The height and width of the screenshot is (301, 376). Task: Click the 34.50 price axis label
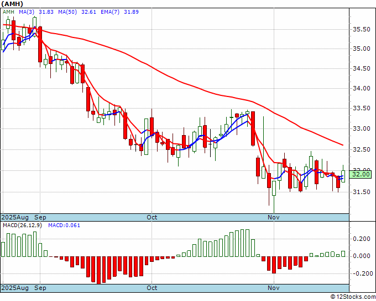coord(362,68)
